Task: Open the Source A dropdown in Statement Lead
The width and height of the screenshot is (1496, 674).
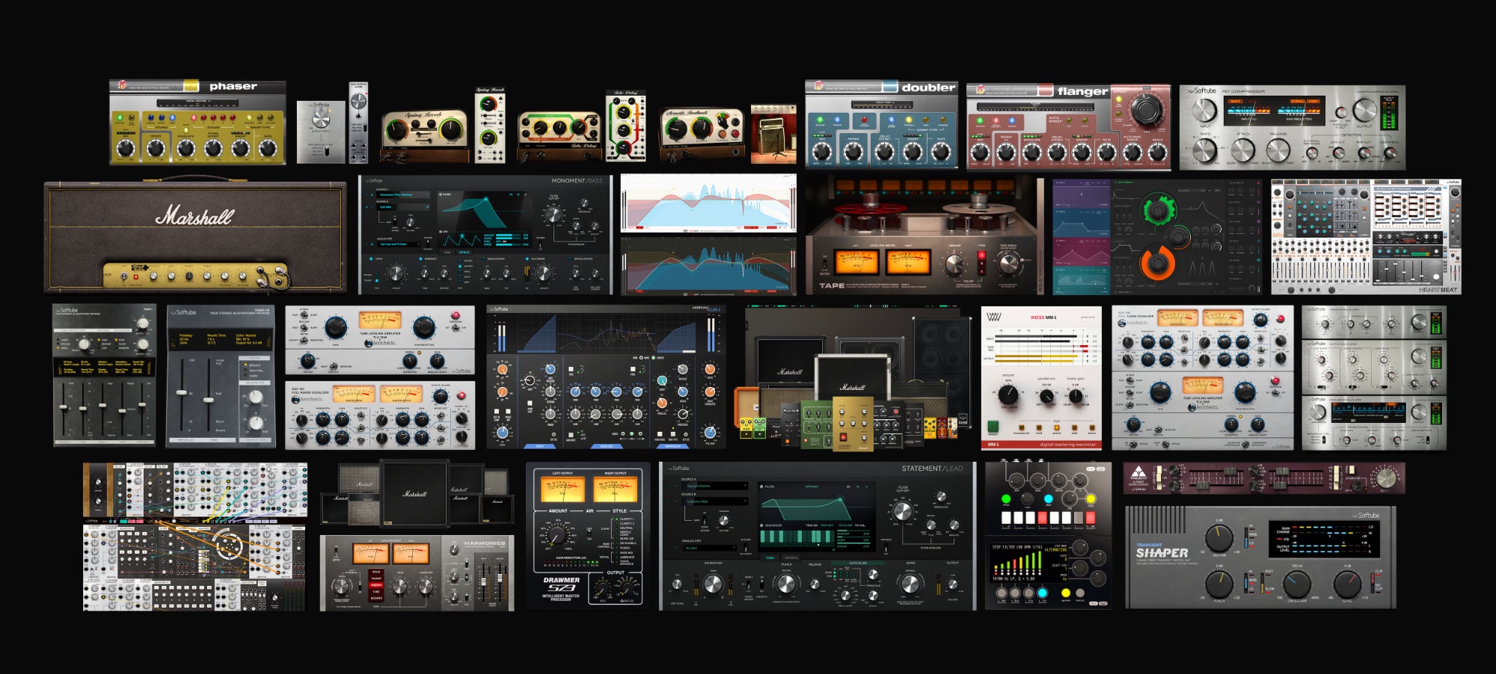Action: [x=716, y=486]
